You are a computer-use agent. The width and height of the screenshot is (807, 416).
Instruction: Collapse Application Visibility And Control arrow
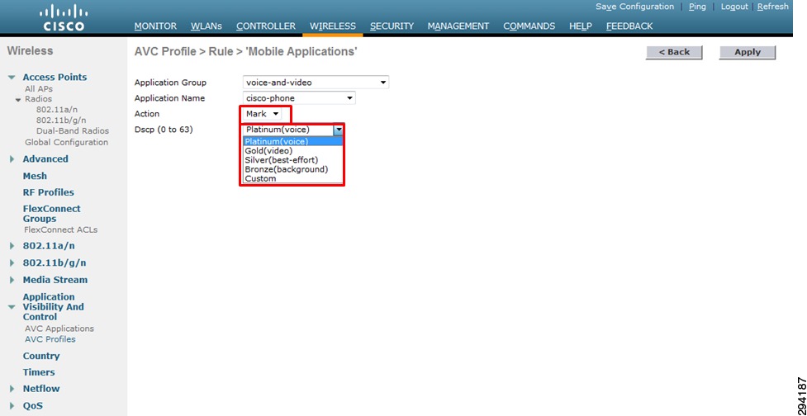tap(12, 307)
